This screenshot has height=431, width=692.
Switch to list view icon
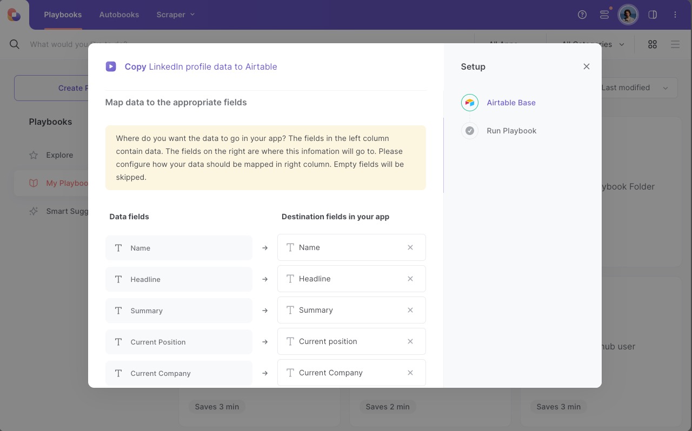[x=675, y=44]
